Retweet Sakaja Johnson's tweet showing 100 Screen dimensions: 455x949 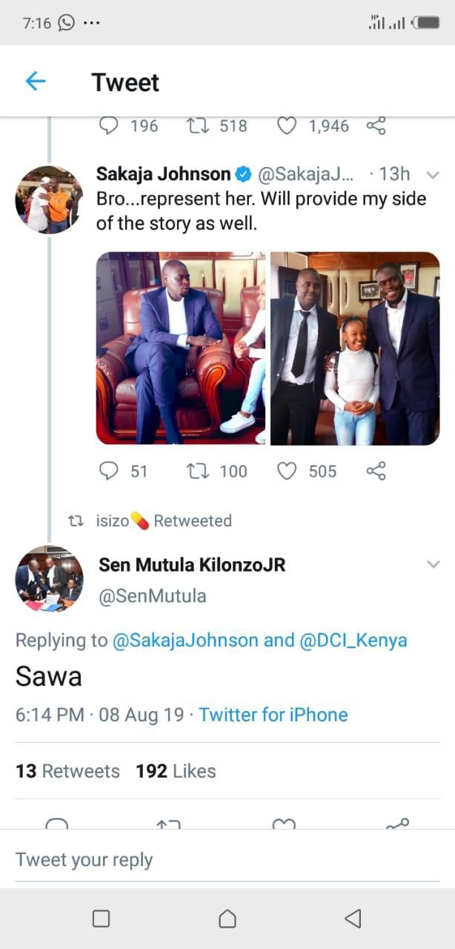(x=199, y=471)
